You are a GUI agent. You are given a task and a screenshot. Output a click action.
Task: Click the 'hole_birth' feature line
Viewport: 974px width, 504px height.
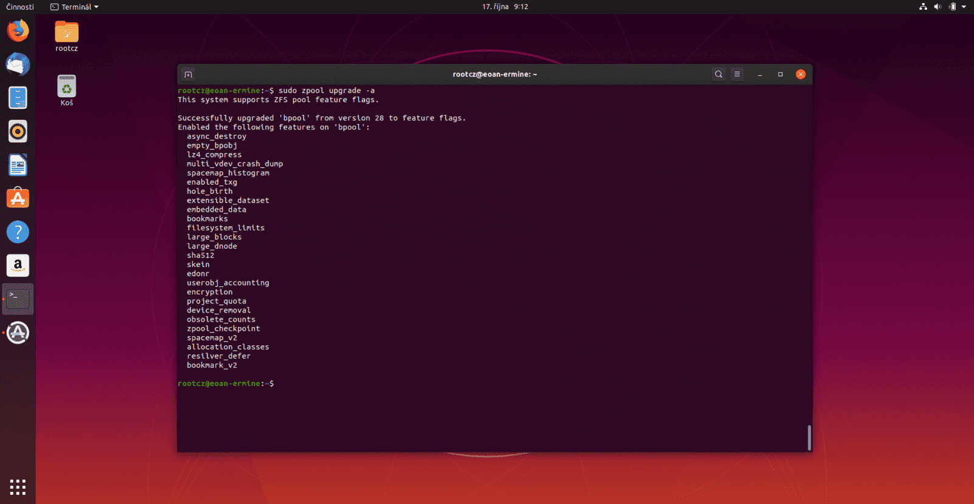(x=210, y=191)
